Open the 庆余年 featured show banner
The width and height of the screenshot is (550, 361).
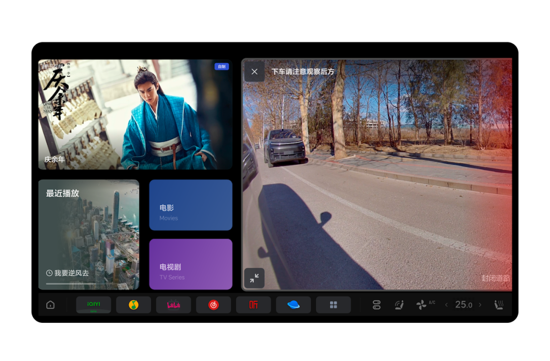[x=135, y=114]
